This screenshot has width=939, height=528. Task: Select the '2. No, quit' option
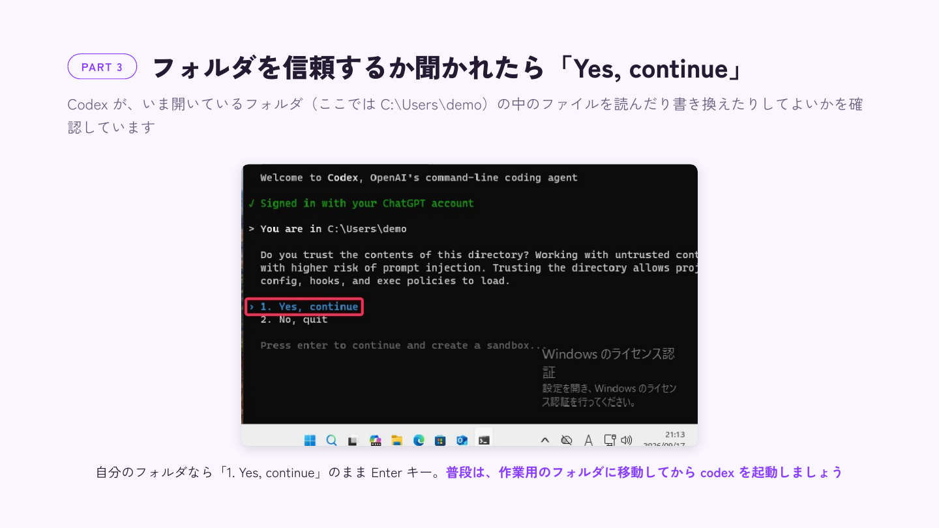294,319
